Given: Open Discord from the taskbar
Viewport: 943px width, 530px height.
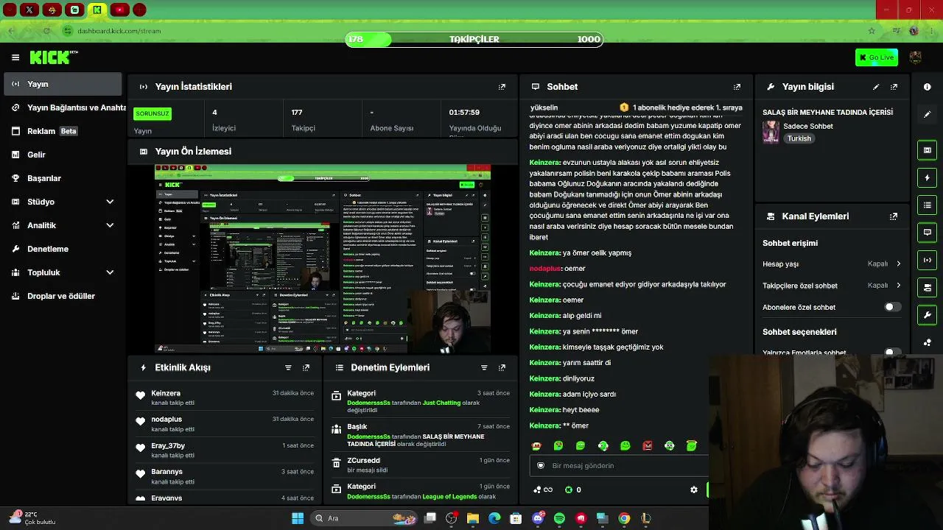Looking at the screenshot, I should tap(538, 518).
